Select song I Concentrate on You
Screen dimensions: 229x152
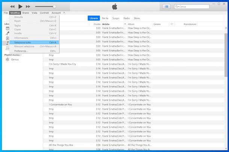60,104
